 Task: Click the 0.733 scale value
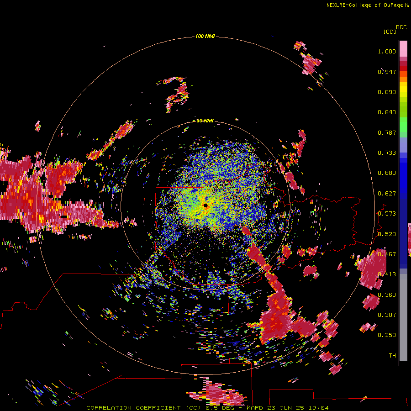click(387, 153)
